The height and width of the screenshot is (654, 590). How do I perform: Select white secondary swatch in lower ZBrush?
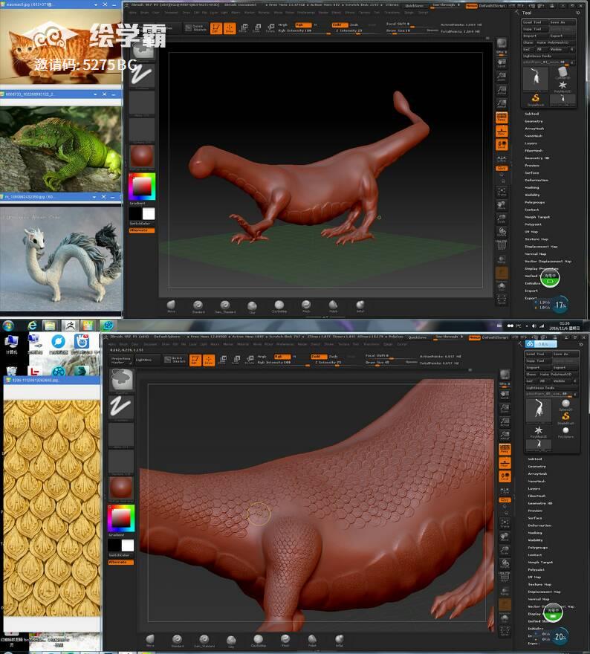[x=128, y=545]
